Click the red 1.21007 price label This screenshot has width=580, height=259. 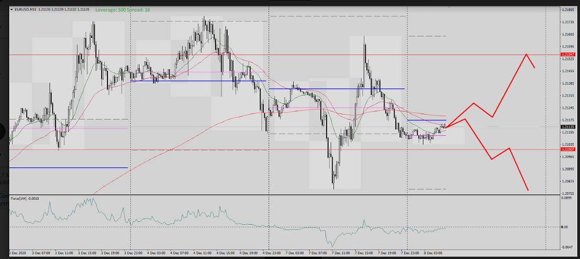(x=568, y=149)
